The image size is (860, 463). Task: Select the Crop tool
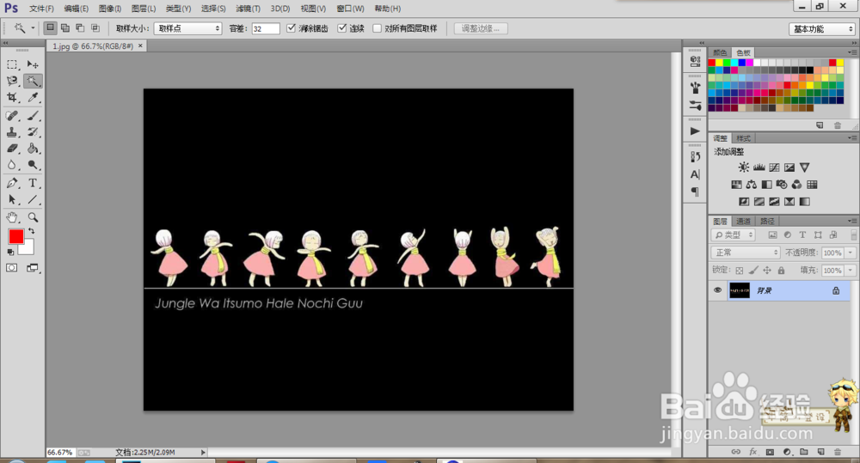click(x=12, y=98)
